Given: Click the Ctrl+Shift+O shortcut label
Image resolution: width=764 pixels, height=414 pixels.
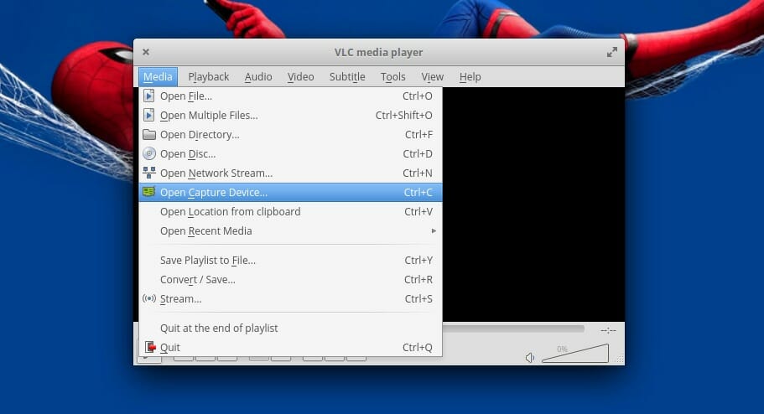Looking at the screenshot, I should tap(404, 116).
